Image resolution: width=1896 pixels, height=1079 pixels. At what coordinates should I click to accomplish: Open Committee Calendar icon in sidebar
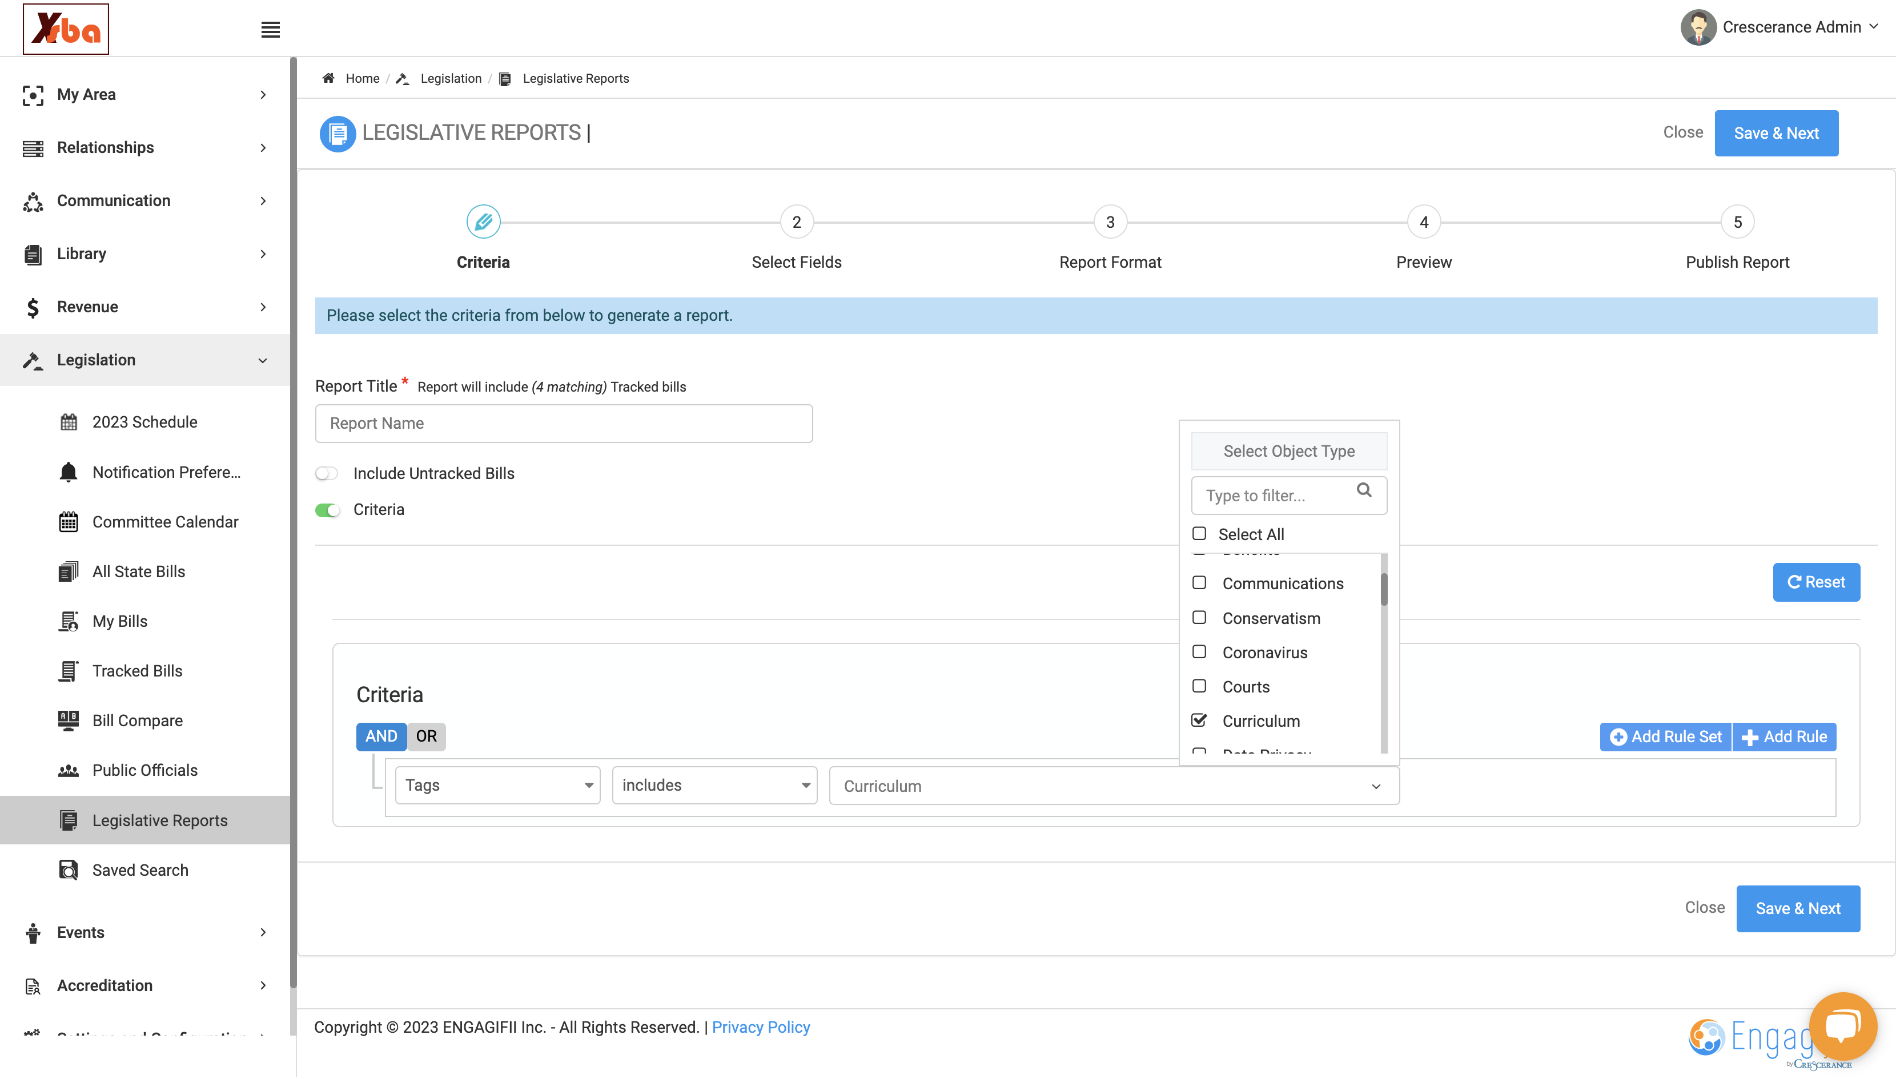(68, 522)
